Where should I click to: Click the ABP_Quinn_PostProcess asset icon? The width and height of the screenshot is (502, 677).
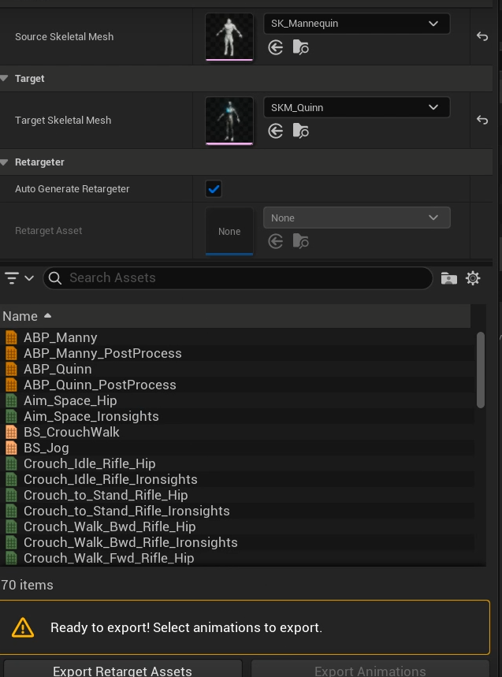[x=11, y=385]
